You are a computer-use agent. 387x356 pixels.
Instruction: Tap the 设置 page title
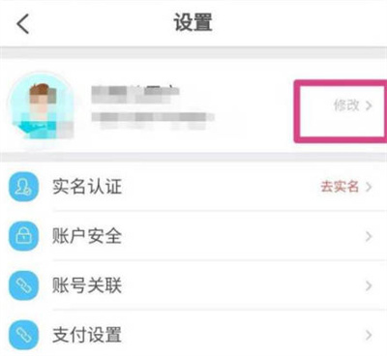(x=193, y=22)
